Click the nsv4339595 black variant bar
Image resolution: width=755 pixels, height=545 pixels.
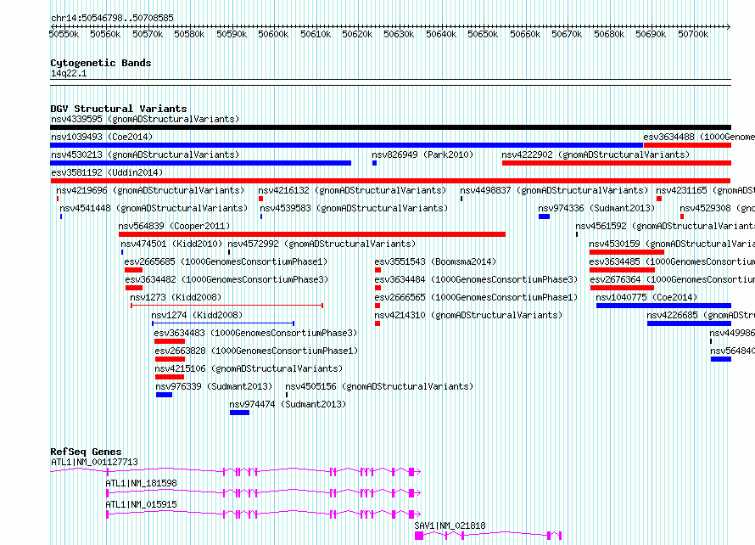(x=390, y=127)
